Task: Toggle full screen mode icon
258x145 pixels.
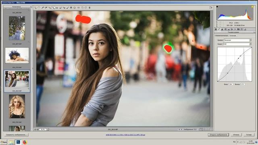Action: (x=211, y=8)
